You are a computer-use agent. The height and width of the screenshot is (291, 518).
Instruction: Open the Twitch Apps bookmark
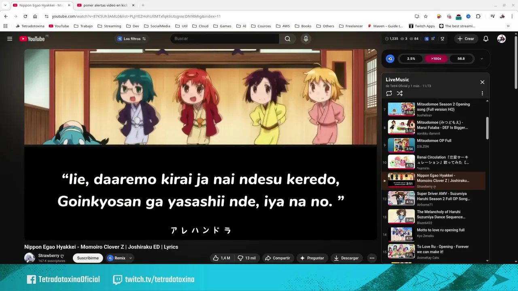tap(422, 26)
